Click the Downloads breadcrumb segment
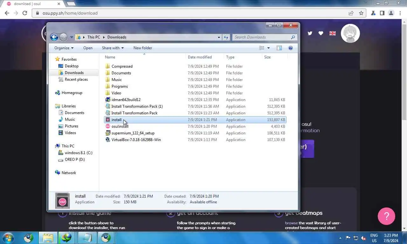Viewport: 407px width, 244px height. [117, 37]
